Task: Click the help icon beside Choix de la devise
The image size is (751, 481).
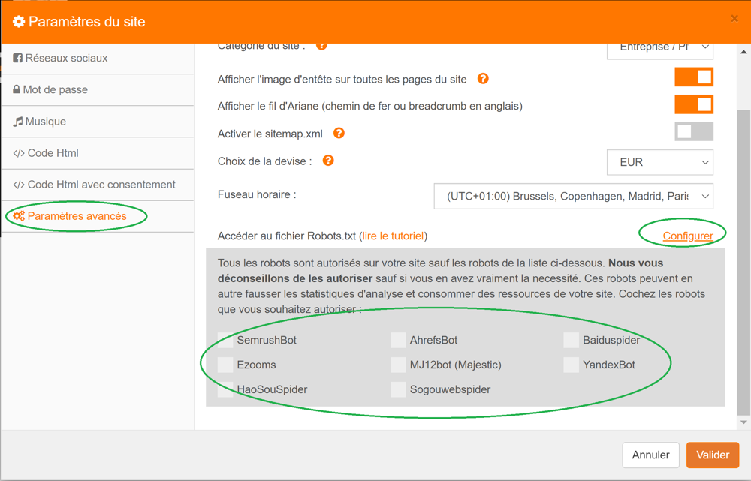Action: coord(328,160)
